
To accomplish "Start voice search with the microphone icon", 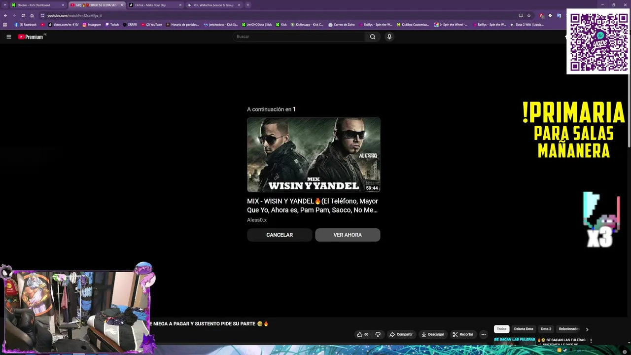I will point(389,36).
